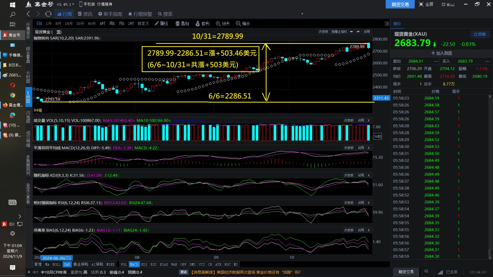Click the tick list vertical scrollbar
Image resolution: width=493 pixels, height=277 pixels.
point(490,175)
